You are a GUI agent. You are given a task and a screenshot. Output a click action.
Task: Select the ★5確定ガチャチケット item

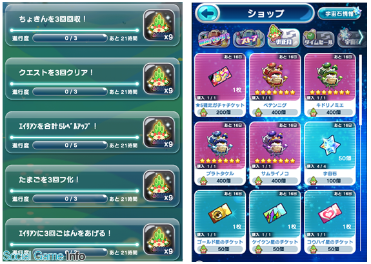[220, 85]
